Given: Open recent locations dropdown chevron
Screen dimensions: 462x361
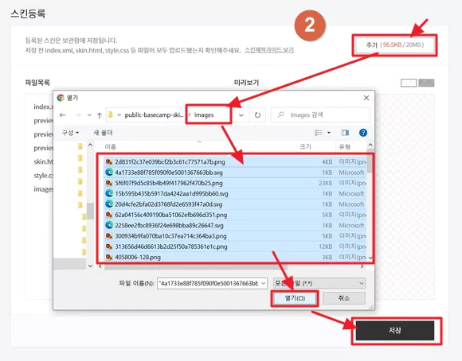Looking at the screenshot, I should tap(89, 115).
